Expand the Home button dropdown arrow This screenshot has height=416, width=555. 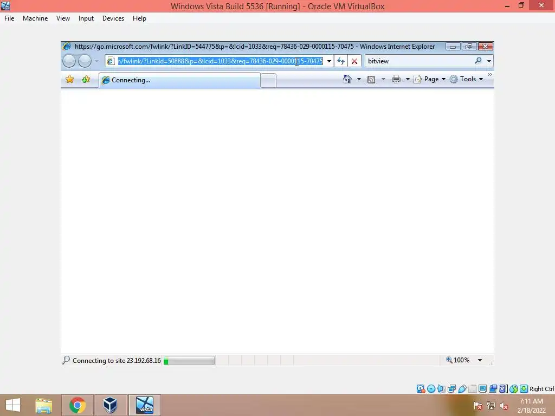(x=359, y=79)
